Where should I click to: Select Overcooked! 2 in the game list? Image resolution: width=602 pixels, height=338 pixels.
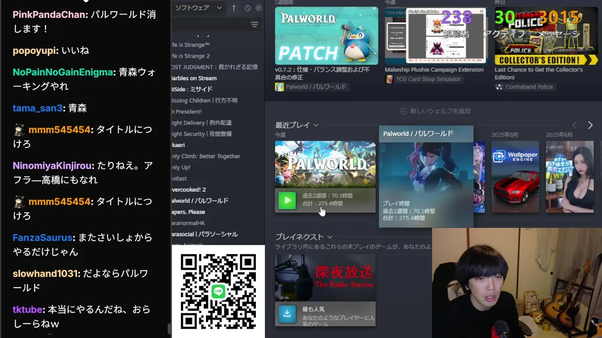pyautogui.click(x=189, y=190)
